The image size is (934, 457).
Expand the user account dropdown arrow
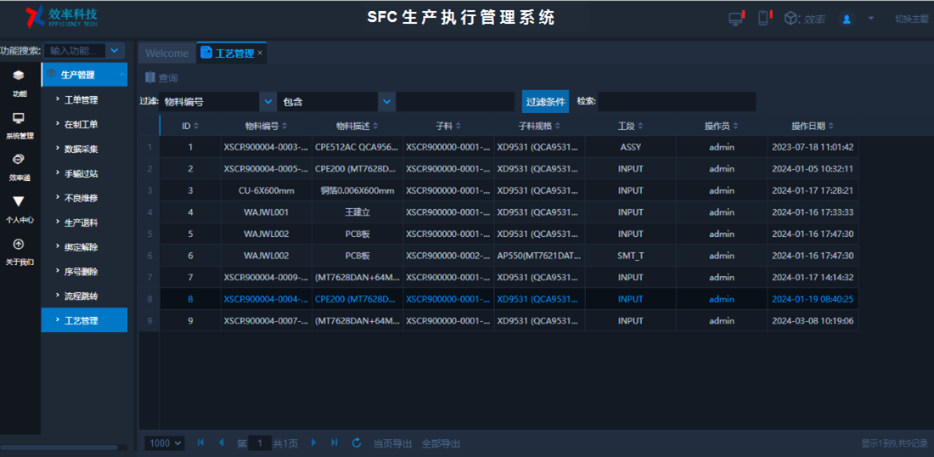click(871, 19)
